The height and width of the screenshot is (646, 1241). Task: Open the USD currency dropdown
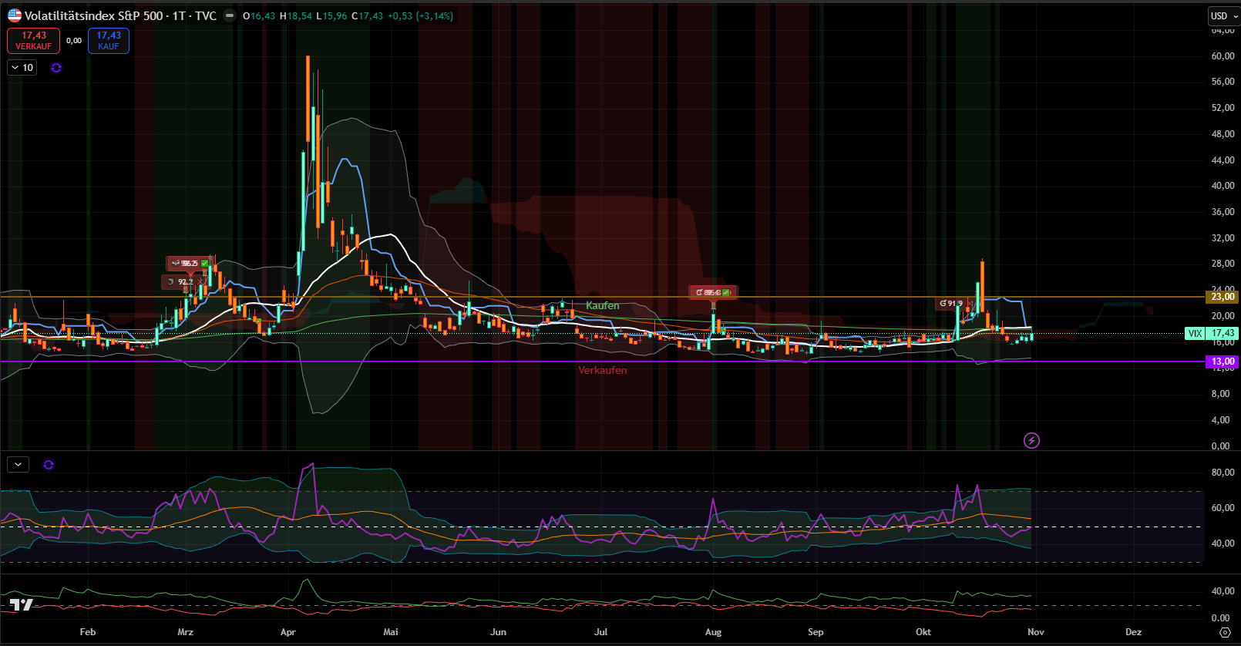click(1223, 15)
